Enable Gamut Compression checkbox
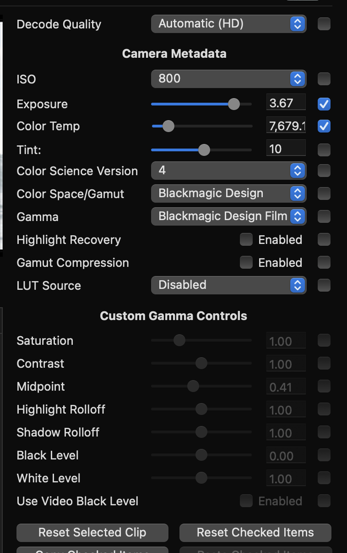Screen dimensions: 347x553 [x=246, y=262]
